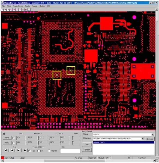Click the mirror Y toolbar icon

click(20, 10)
